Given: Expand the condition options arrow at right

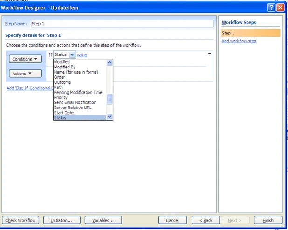Looking at the screenshot, I should 209,54.
